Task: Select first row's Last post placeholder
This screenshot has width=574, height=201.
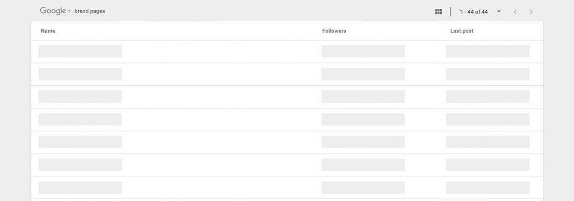Action: (x=487, y=51)
